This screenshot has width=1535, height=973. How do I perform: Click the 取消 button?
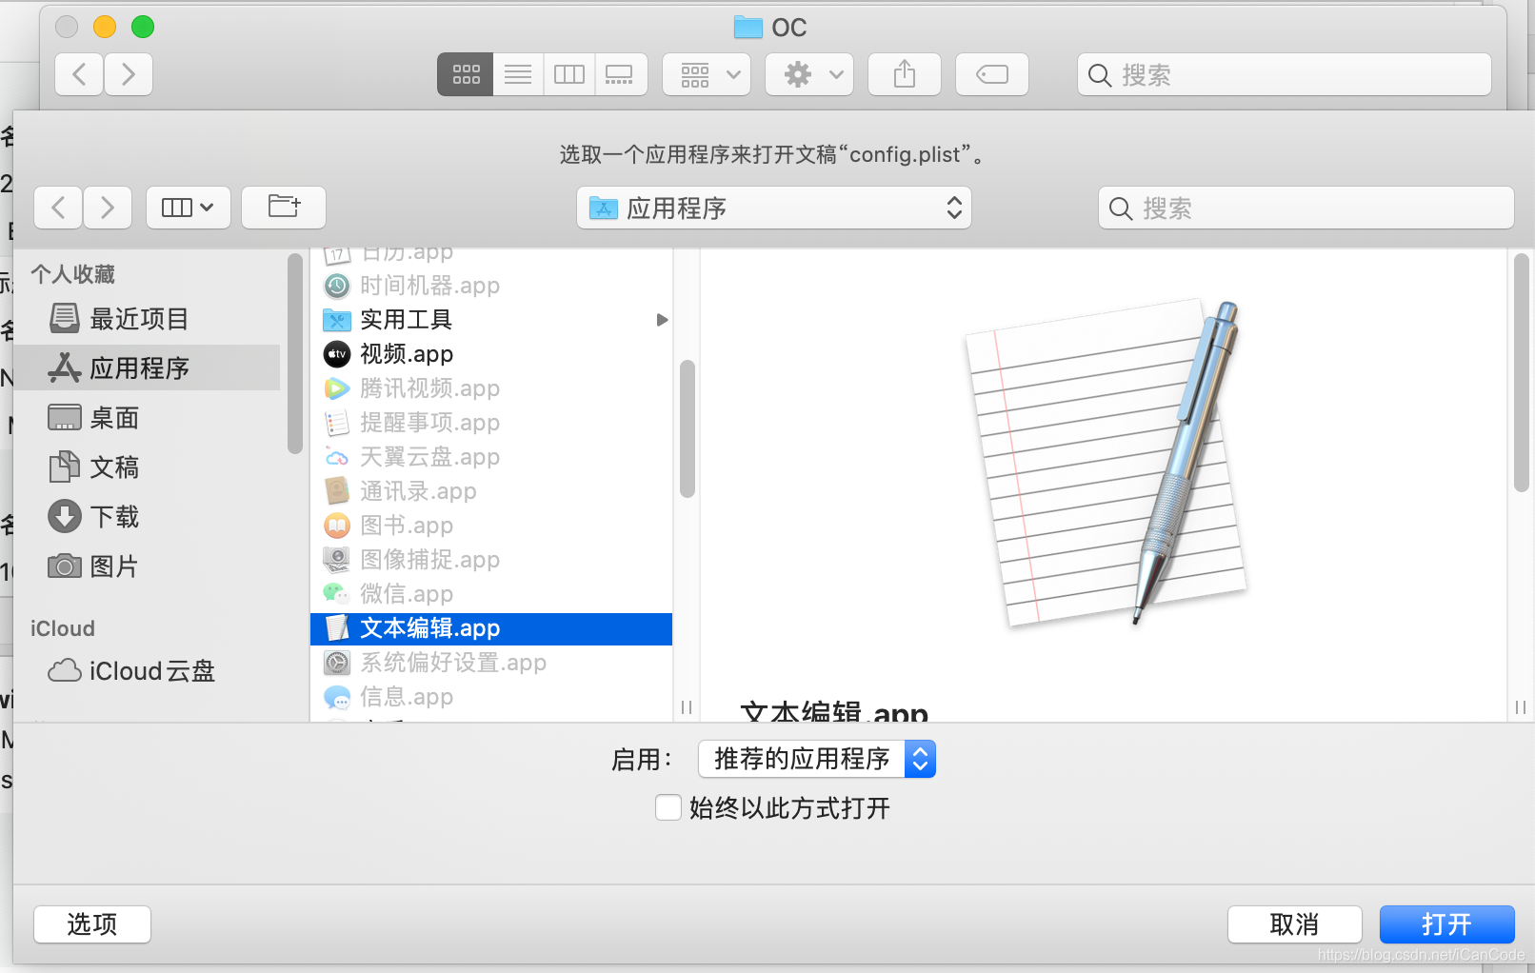[1294, 924]
